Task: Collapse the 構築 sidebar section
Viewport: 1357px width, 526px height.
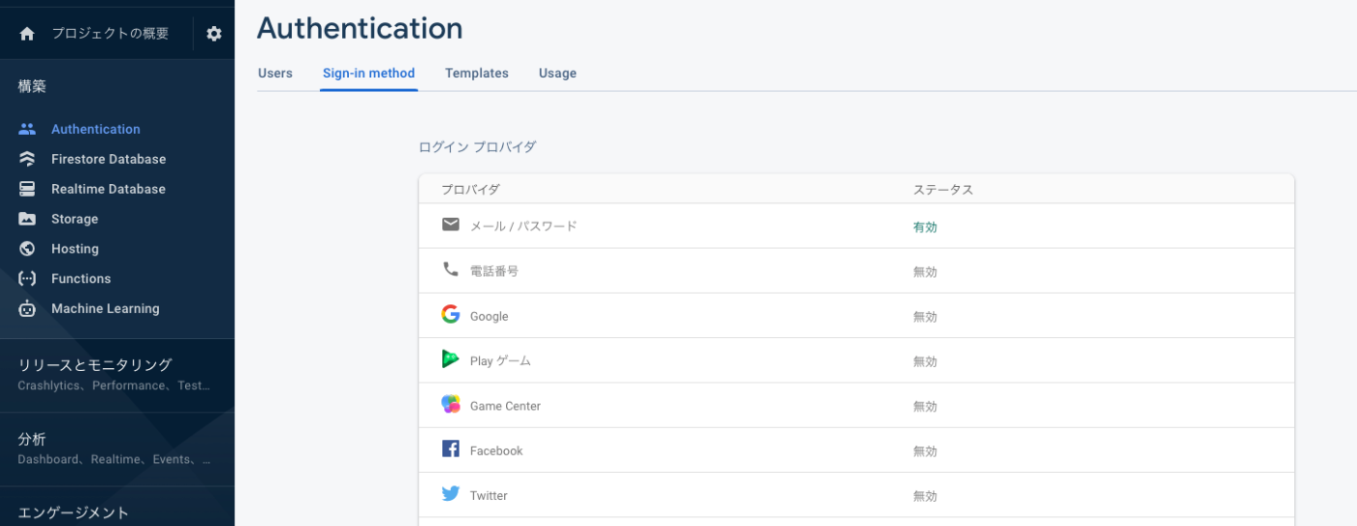Action: tap(32, 86)
